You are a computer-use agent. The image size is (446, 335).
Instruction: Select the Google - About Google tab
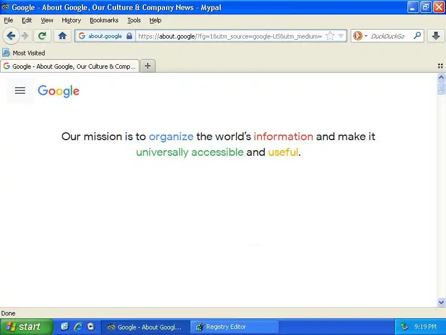pos(70,66)
